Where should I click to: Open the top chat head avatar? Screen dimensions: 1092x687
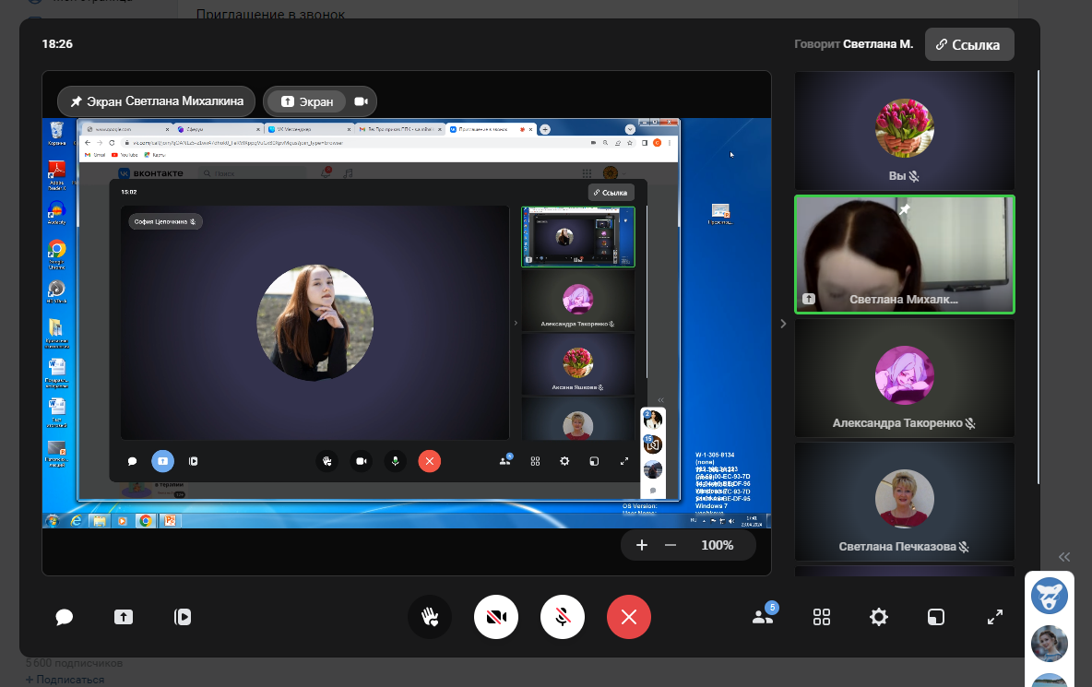pyautogui.click(x=1049, y=596)
